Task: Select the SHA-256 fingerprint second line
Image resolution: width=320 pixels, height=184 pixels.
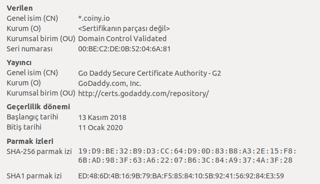Action: click(185, 160)
